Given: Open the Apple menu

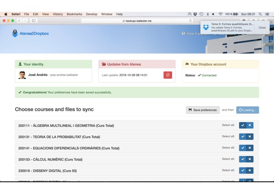Looking at the screenshot, I should click(6, 14).
